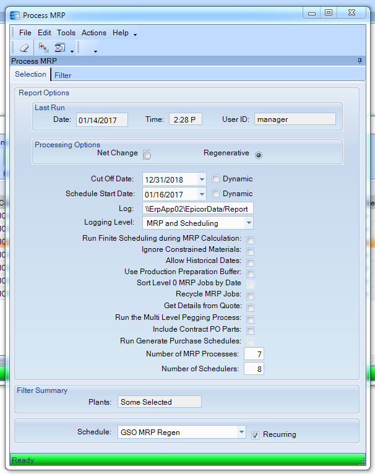Click the Run Generate Purchase Schedules checkbox
This screenshot has width=375, height=474.
click(x=250, y=342)
